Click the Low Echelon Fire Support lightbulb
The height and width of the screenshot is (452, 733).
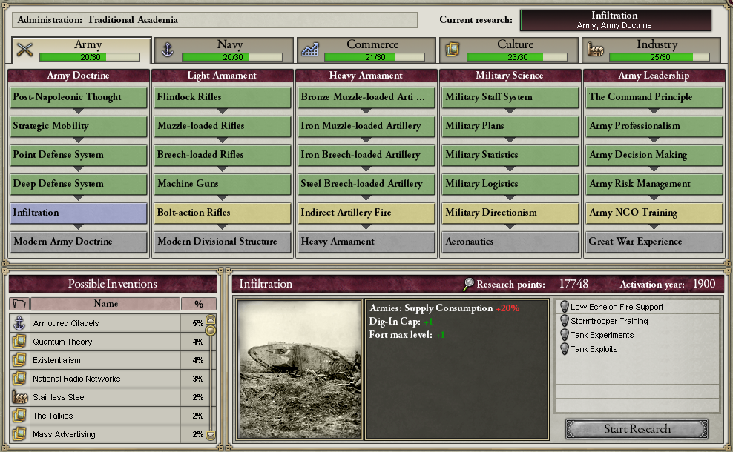click(x=565, y=307)
